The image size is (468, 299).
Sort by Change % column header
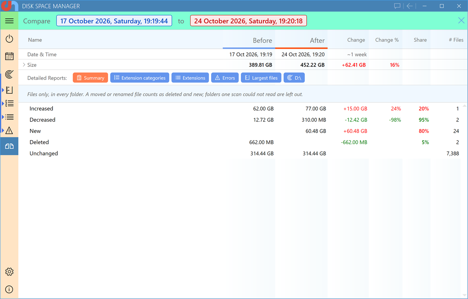pyautogui.click(x=387, y=40)
